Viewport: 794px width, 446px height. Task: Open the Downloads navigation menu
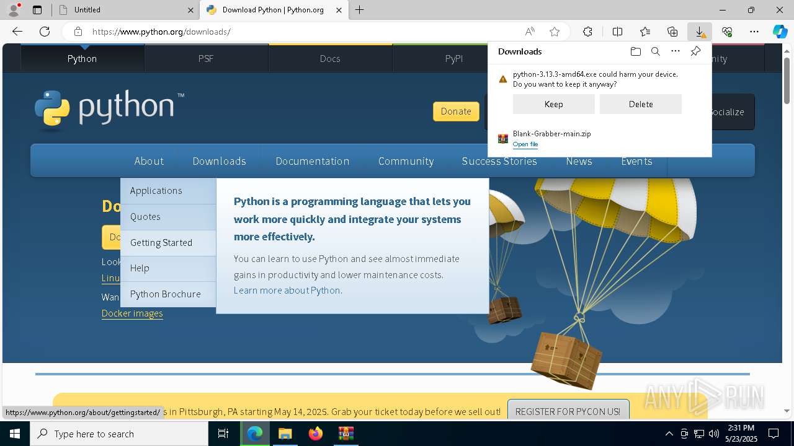click(219, 161)
